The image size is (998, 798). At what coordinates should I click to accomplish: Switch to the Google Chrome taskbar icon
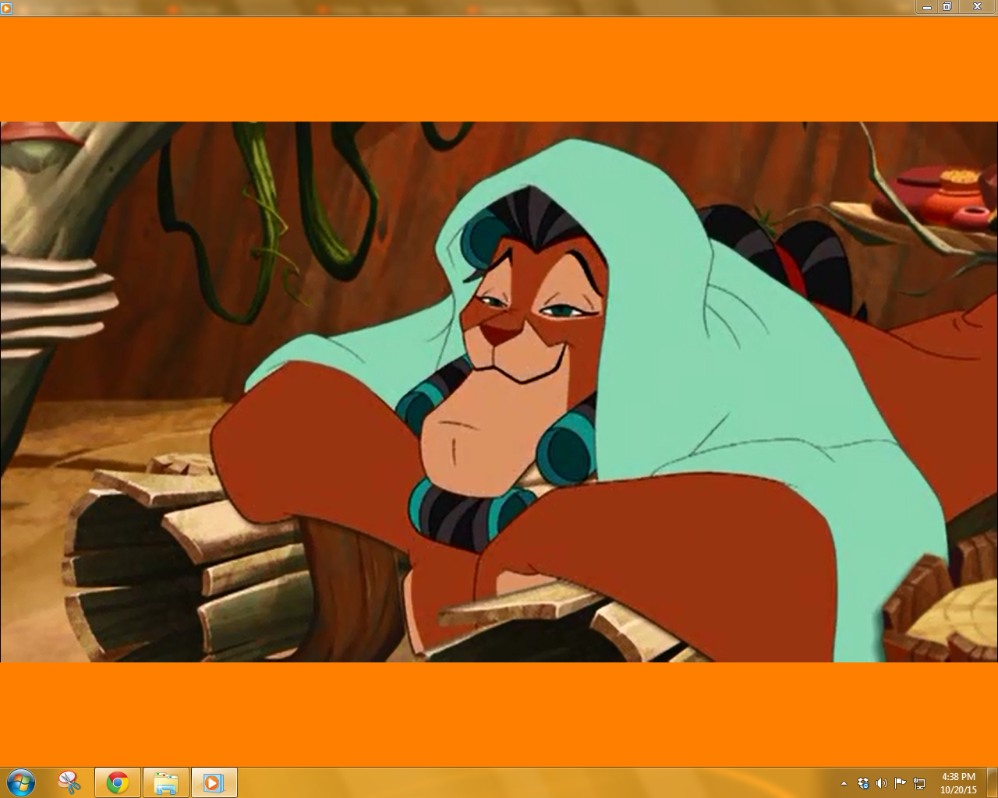pyautogui.click(x=118, y=782)
